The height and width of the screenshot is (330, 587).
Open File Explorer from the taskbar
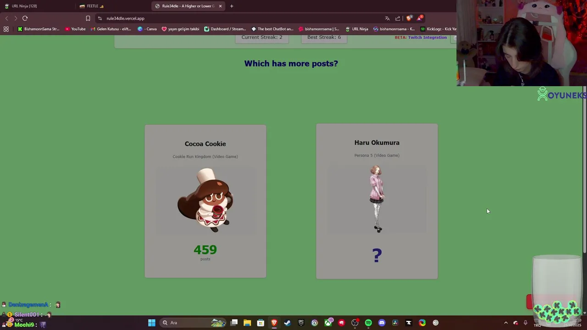tap(247, 323)
